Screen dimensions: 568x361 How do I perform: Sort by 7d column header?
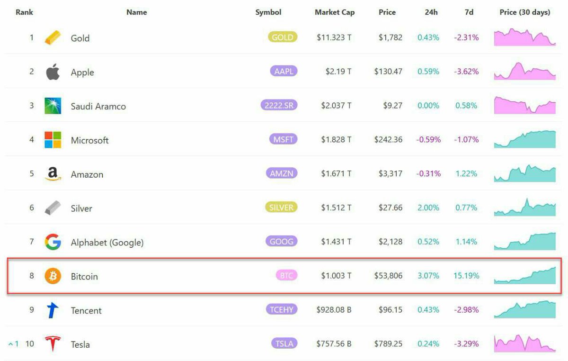point(469,12)
